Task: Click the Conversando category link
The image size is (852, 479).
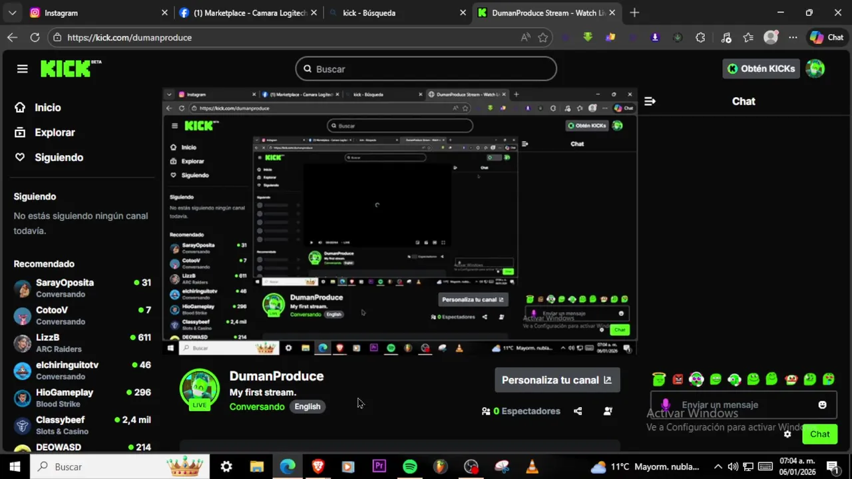Action: pyautogui.click(x=257, y=406)
